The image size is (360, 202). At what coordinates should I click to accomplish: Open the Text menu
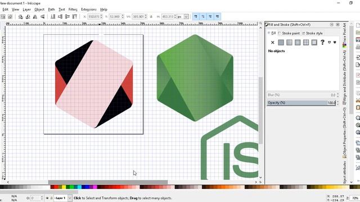(x=61, y=10)
